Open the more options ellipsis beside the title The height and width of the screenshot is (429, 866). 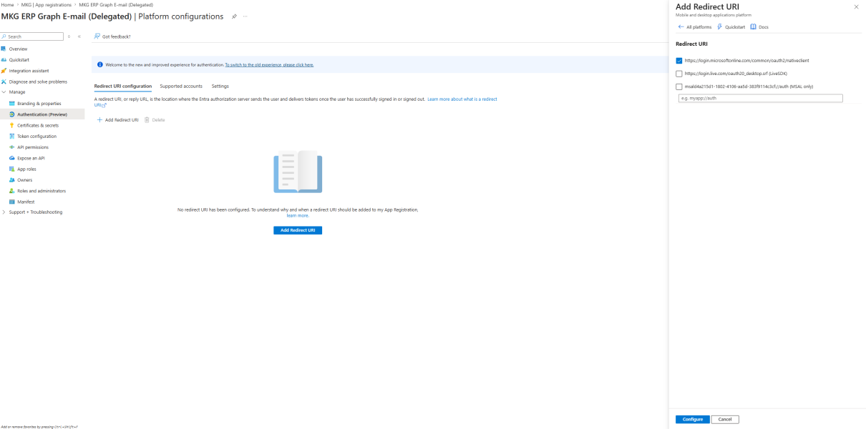click(x=245, y=16)
